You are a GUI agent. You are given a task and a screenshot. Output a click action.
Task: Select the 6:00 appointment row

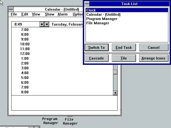click(62, 82)
